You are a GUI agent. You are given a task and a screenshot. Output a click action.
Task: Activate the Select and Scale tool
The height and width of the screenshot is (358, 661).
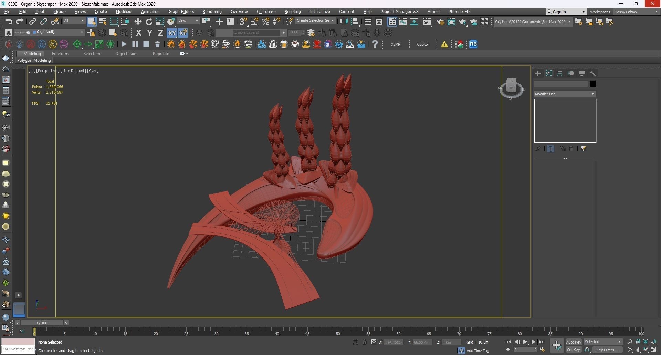pos(160,22)
